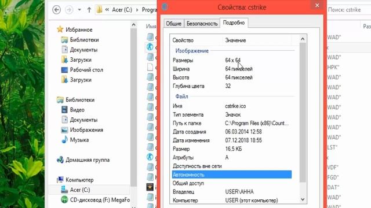This screenshot has height=208, width=371.
Task: Open Документы under Библиотеки
Action: pos(83,120)
